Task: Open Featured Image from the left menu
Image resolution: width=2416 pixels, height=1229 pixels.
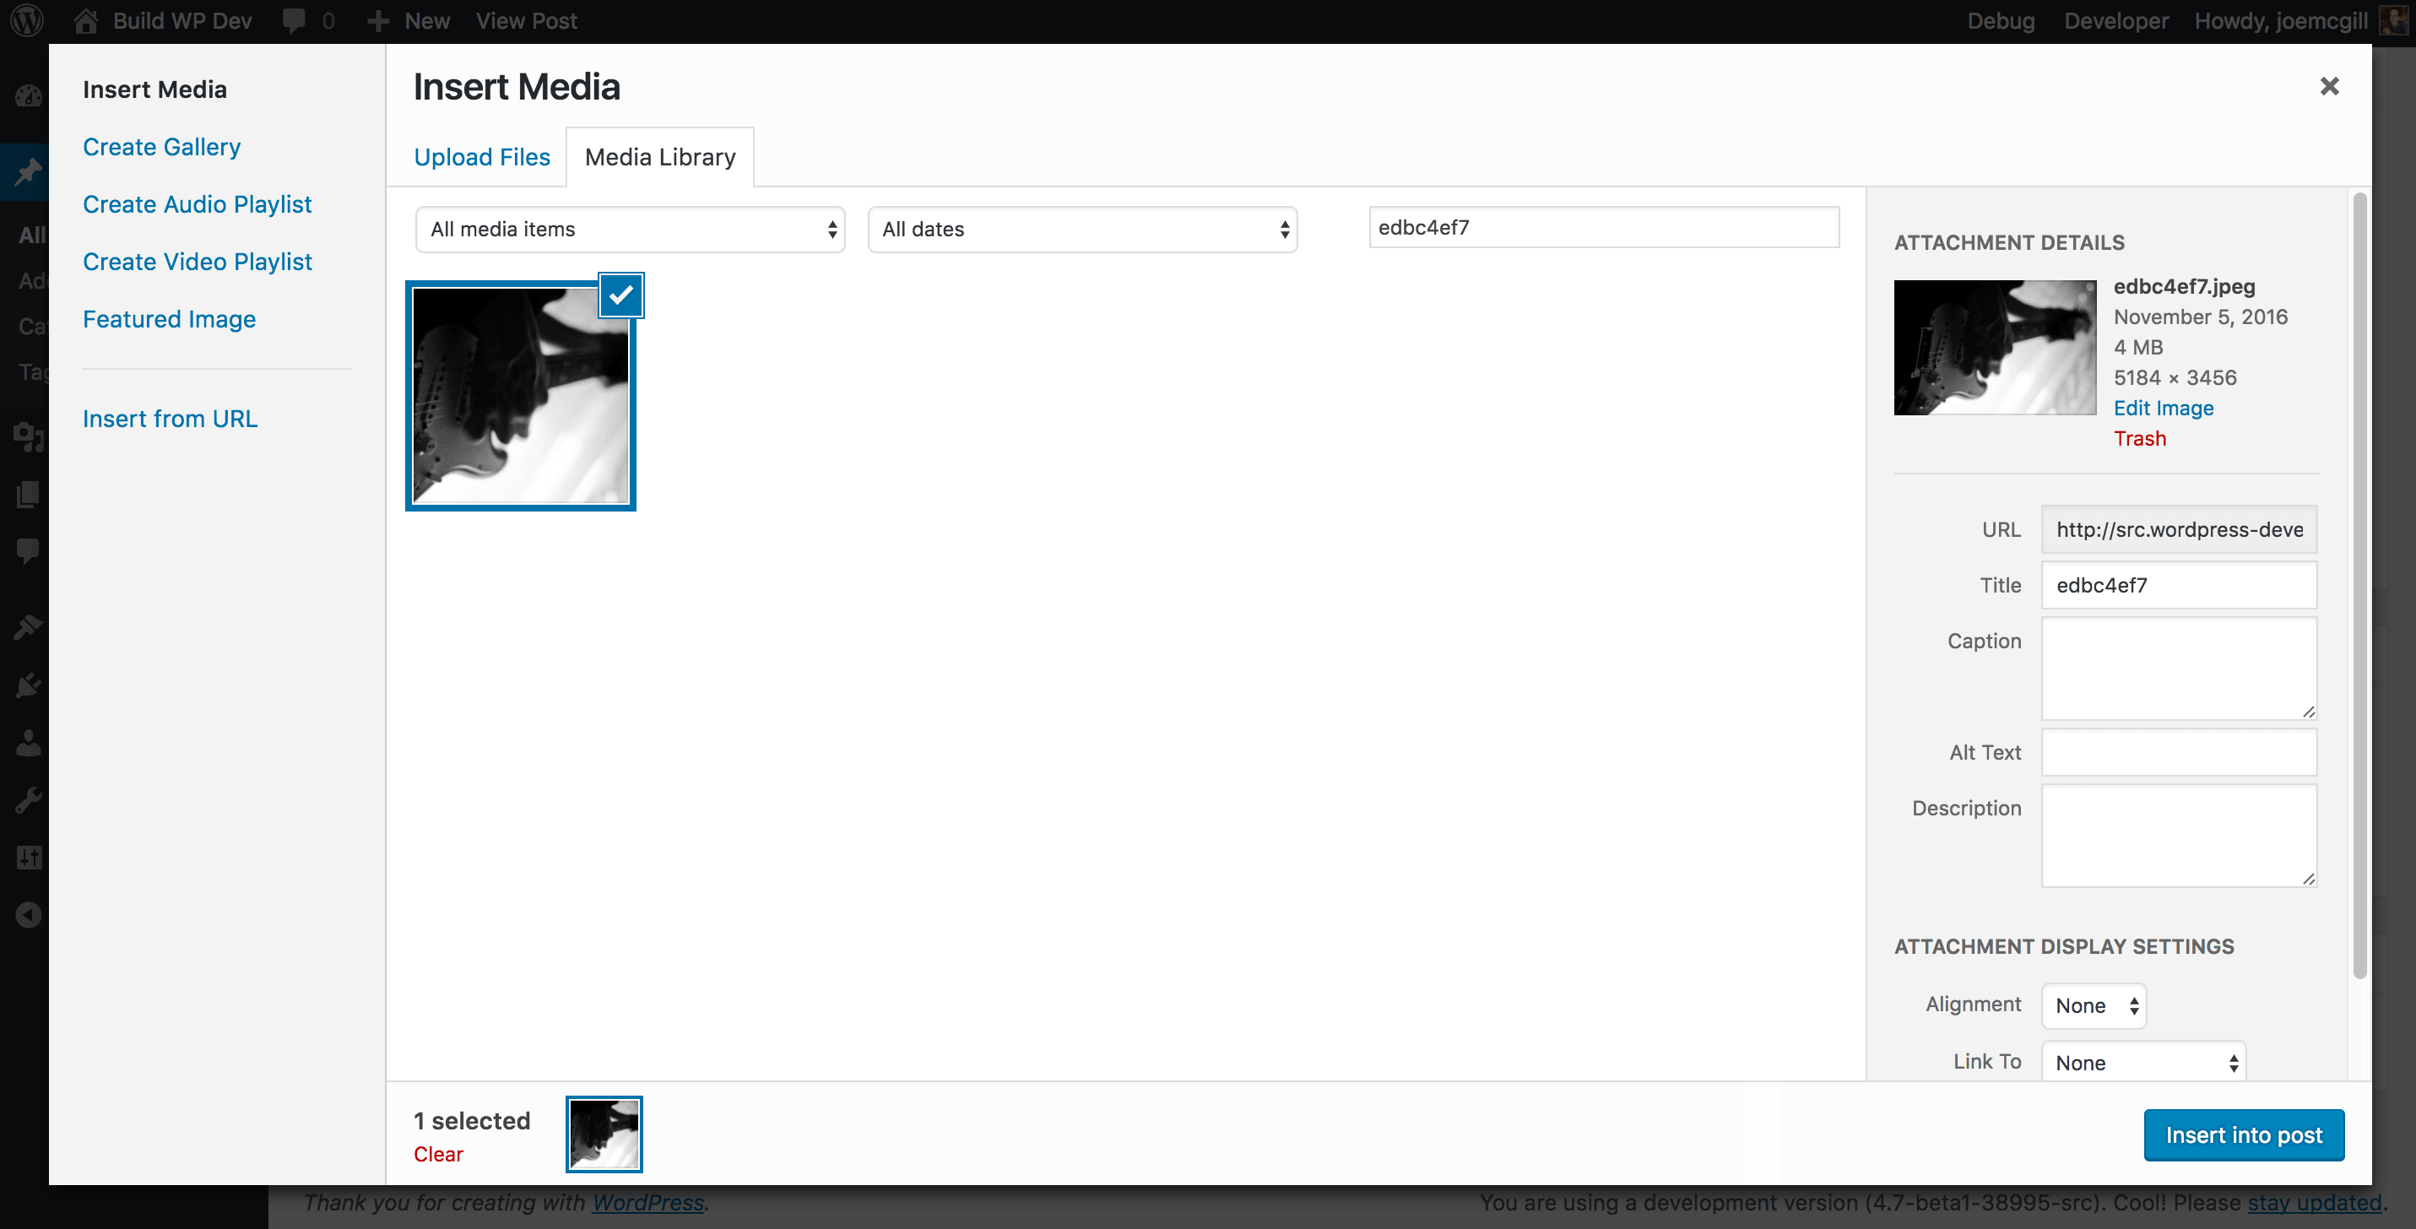Action: pyautogui.click(x=169, y=319)
